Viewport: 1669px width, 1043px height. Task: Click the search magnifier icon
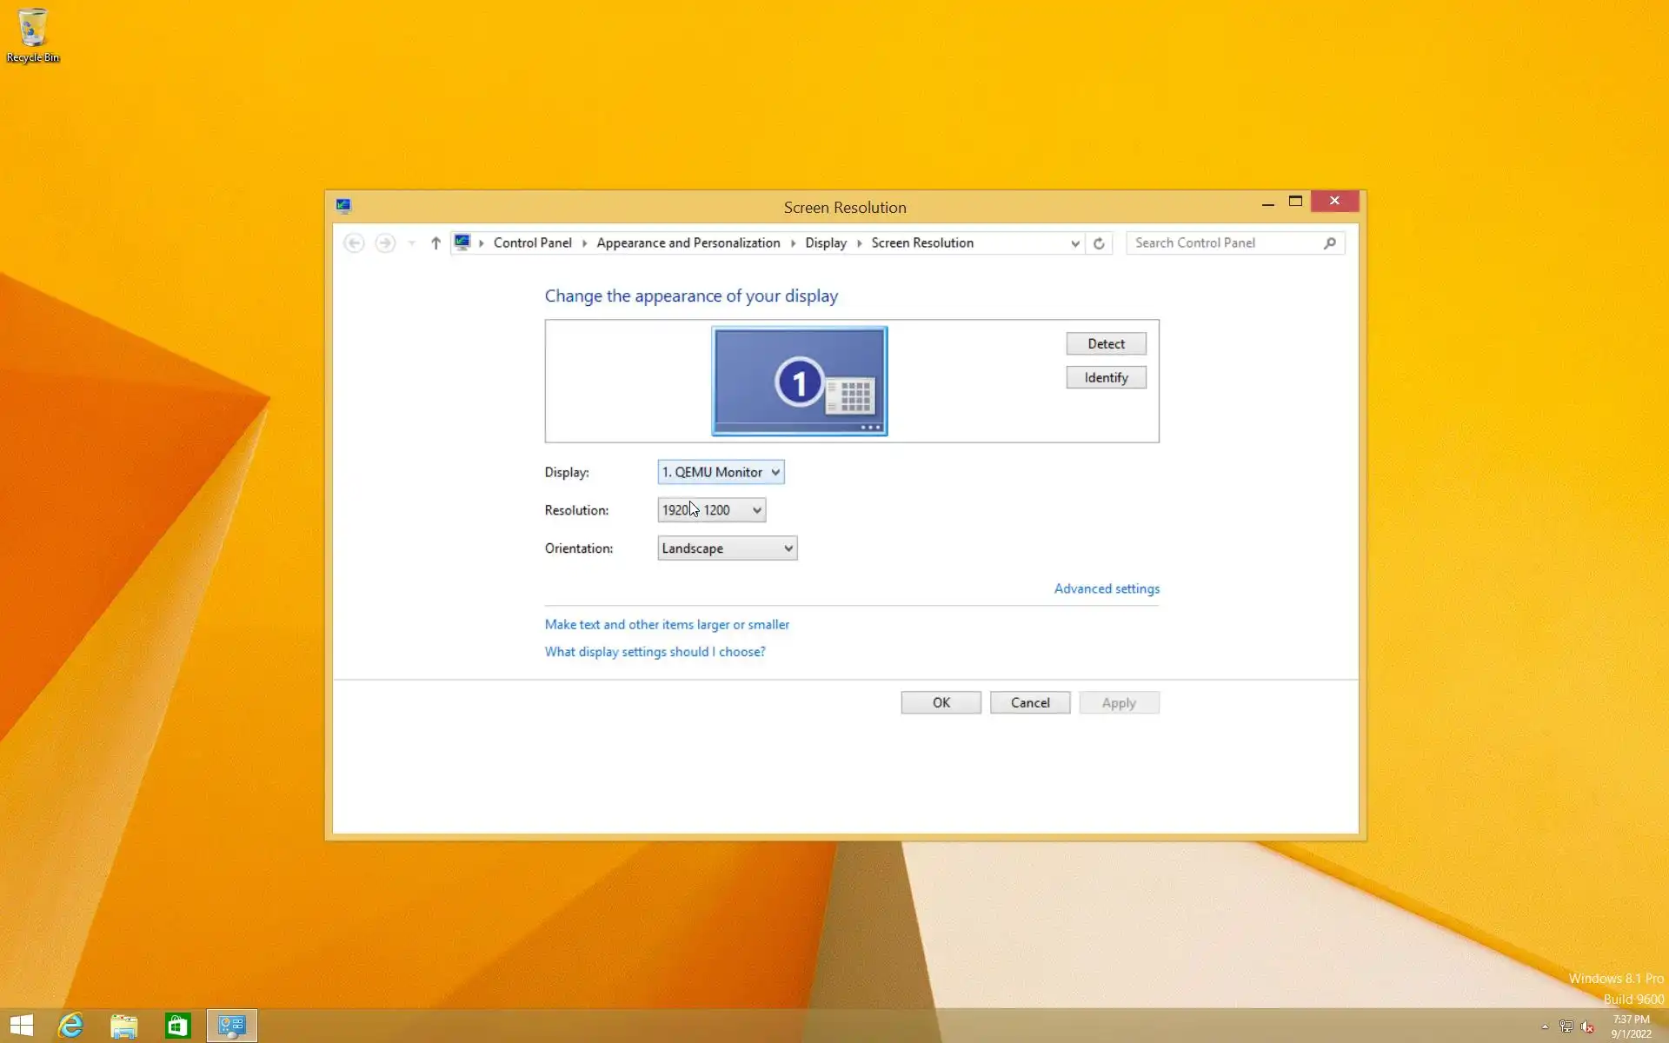point(1329,243)
